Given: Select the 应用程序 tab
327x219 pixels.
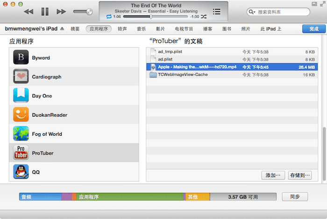Looking at the screenshot, I should pos(99,29).
